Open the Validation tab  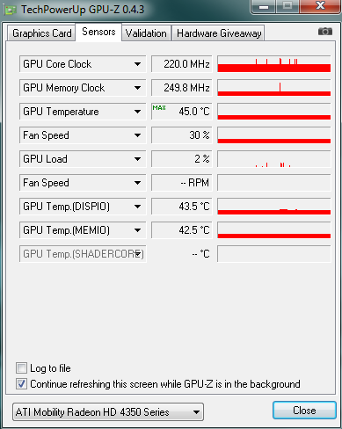pyautogui.click(x=146, y=33)
